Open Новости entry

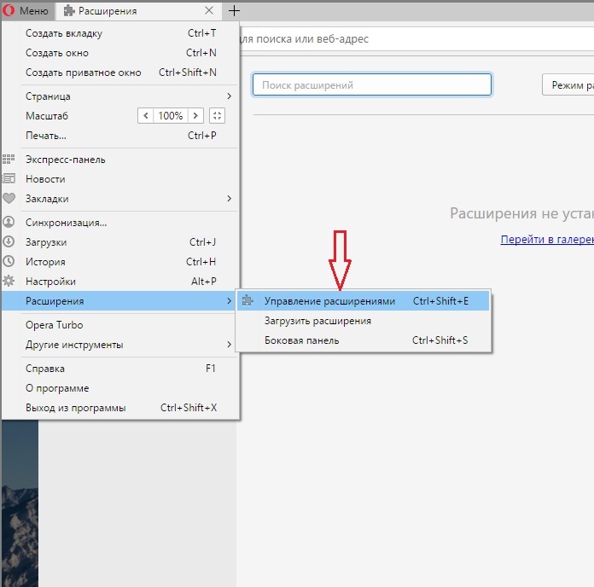pos(121,179)
